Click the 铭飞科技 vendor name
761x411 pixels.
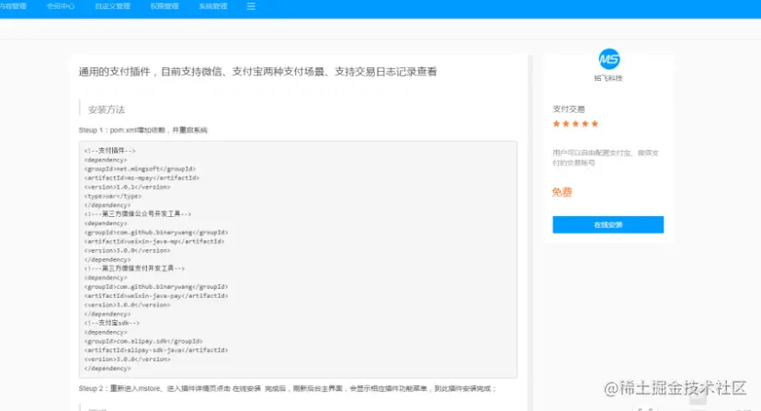(608, 78)
